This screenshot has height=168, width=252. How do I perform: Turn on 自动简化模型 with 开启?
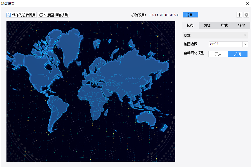point(218,54)
